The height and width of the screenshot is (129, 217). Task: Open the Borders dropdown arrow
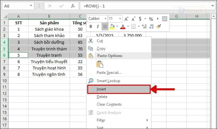coord(139,26)
